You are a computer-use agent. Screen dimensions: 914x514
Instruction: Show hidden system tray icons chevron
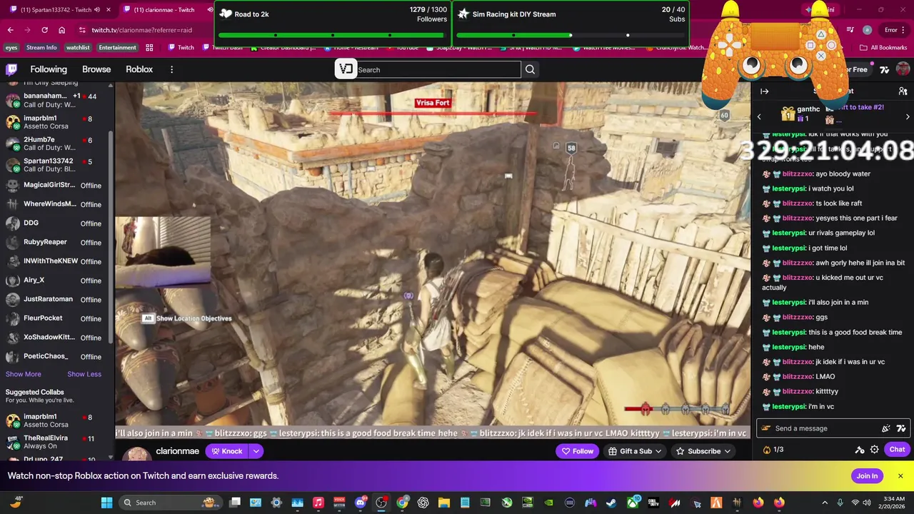point(825,503)
